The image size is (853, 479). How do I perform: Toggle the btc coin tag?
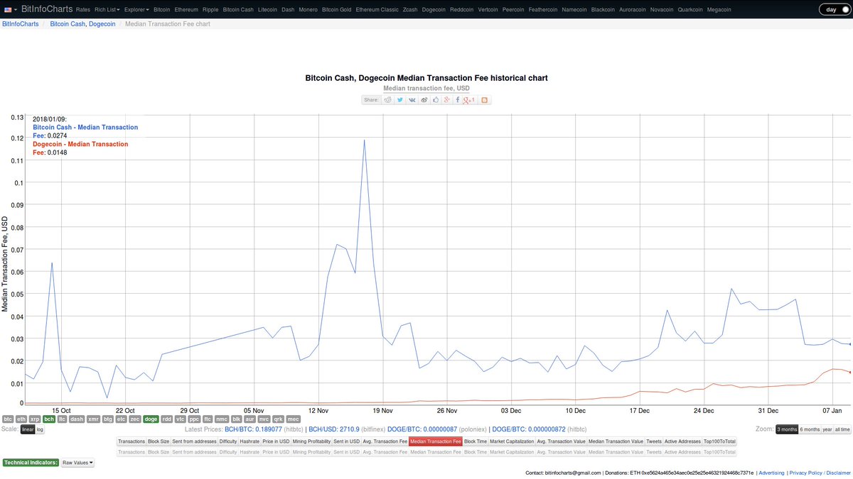point(9,419)
